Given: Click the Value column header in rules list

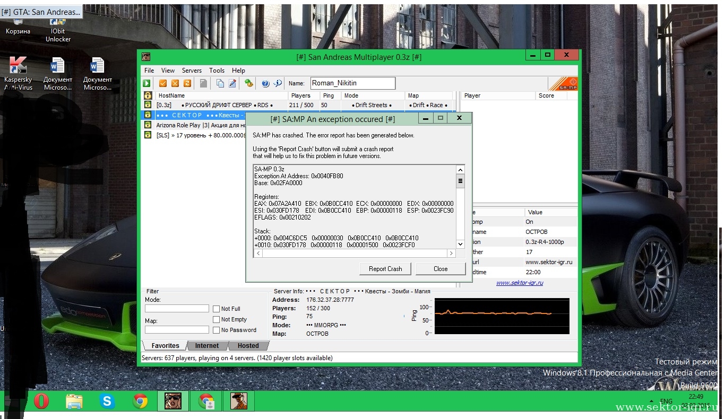Looking at the screenshot, I should (551, 212).
